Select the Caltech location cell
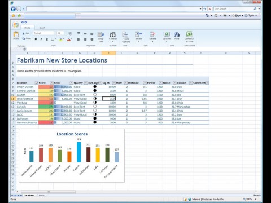This screenshot has width=271, height=203. [27, 107]
